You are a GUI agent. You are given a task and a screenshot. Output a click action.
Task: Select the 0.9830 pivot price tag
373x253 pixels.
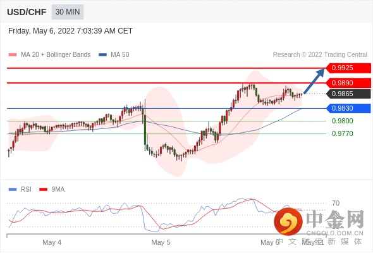pyautogui.click(x=348, y=108)
